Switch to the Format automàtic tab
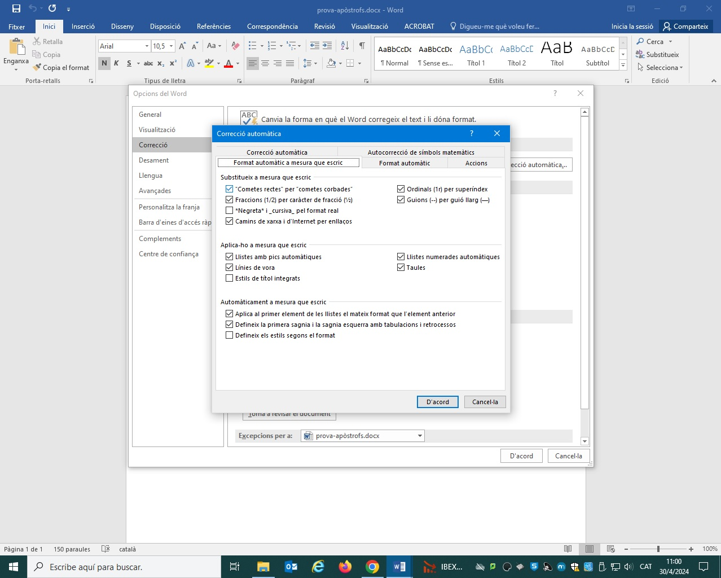 pos(405,163)
